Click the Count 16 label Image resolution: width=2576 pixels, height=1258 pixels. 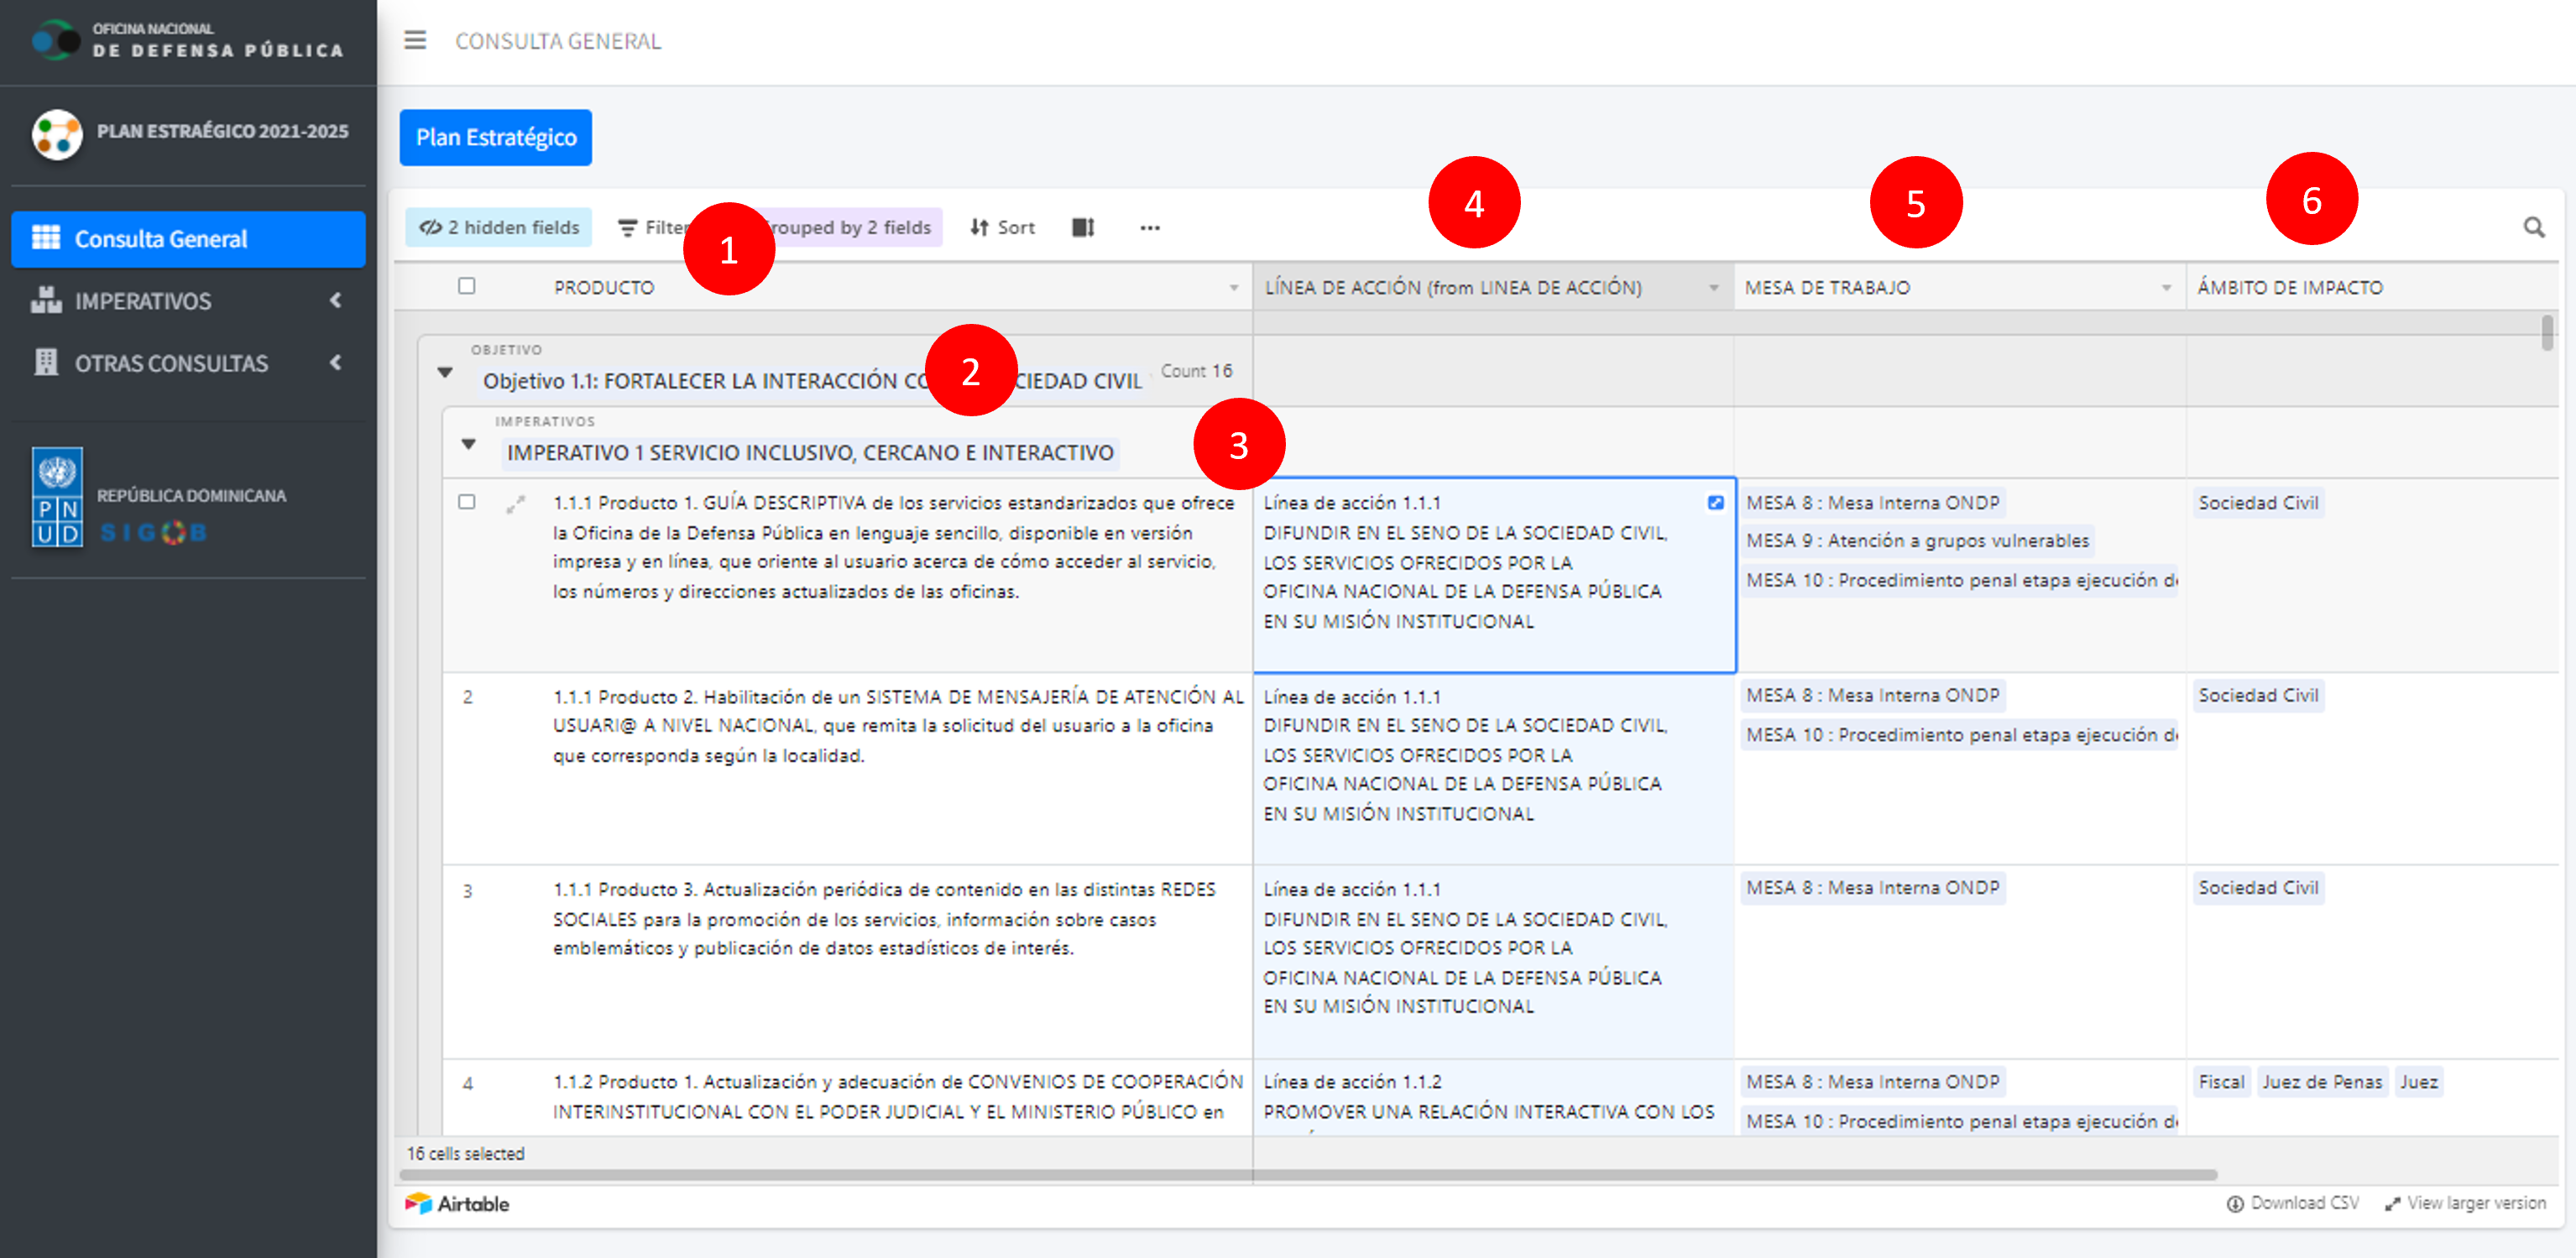click(x=1196, y=371)
